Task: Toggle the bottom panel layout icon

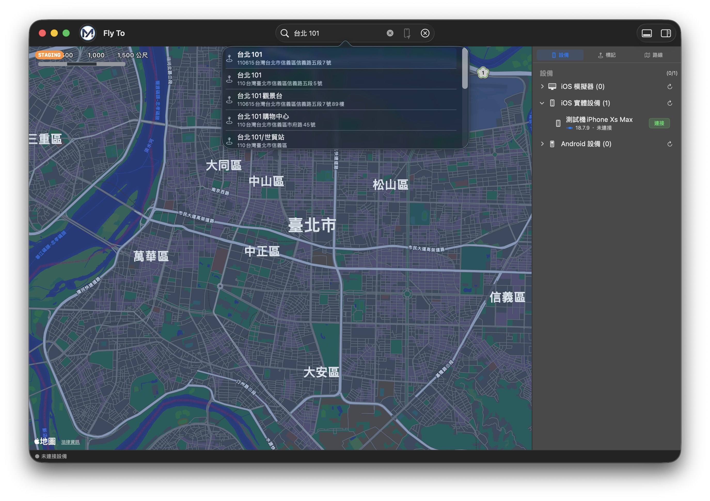Action: pyautogui.click(x=646, y=33)
